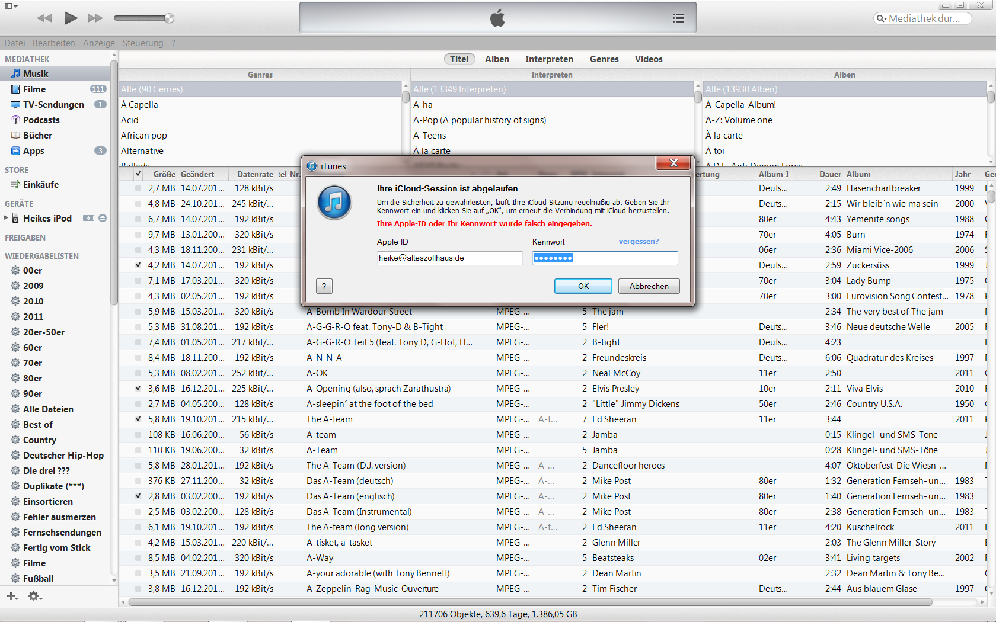Click the horizontal scrollbar of the track list

530,602
